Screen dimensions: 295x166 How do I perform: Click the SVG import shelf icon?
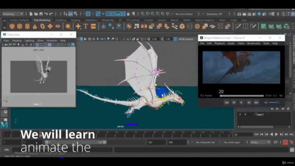93,26
